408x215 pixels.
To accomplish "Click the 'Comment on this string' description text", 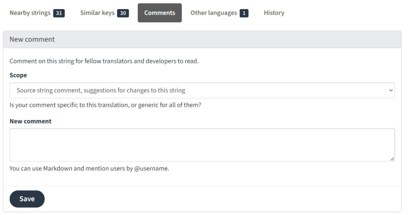I will tap(104, 61).
